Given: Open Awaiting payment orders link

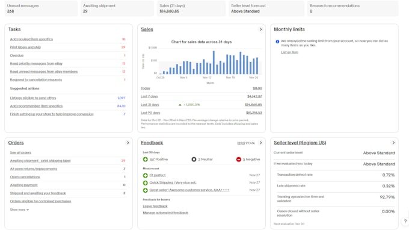Looking at the screenshot, I should point(23,185).
